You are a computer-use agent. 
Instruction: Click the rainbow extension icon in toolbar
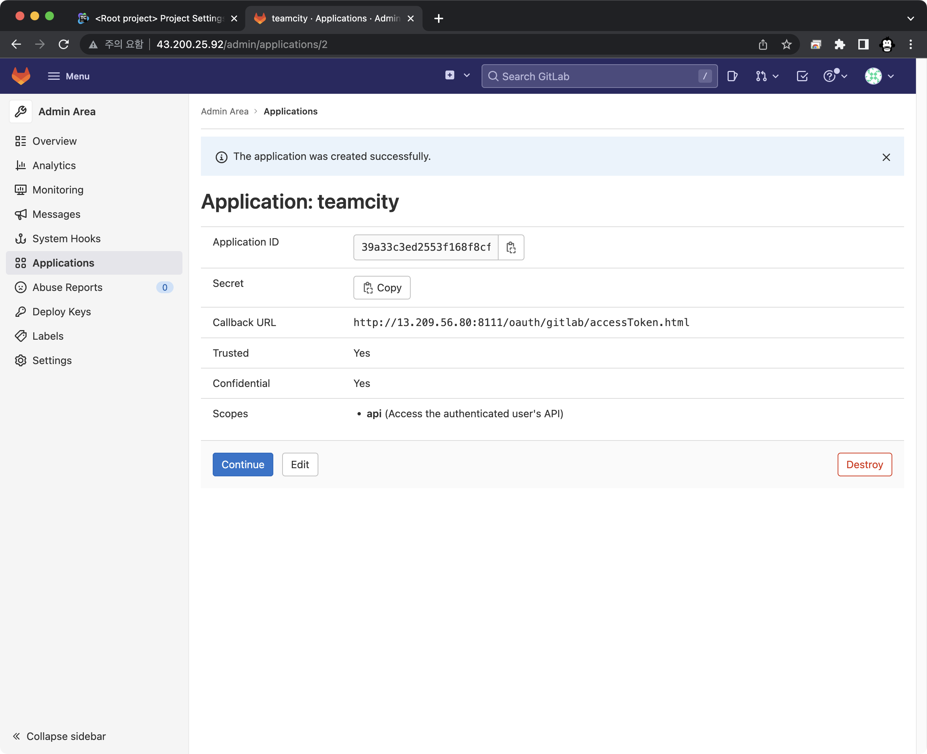pos(815,44)
